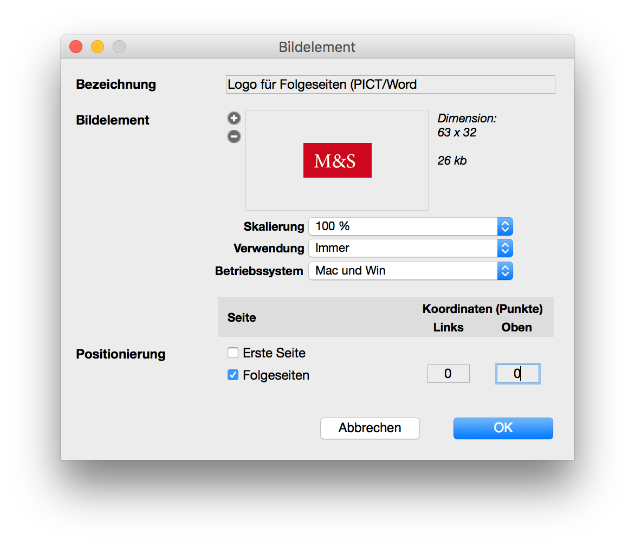Click the plus icon to add image
This screenshot has width=635, height=547.
(234, 118)
